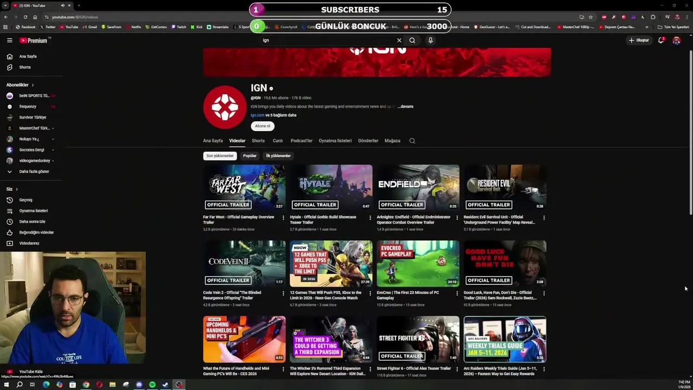The width and height of the screenshot is (693, 390).
Task: Open the Chrome tab search dropdown
Action: pos(5,5)
